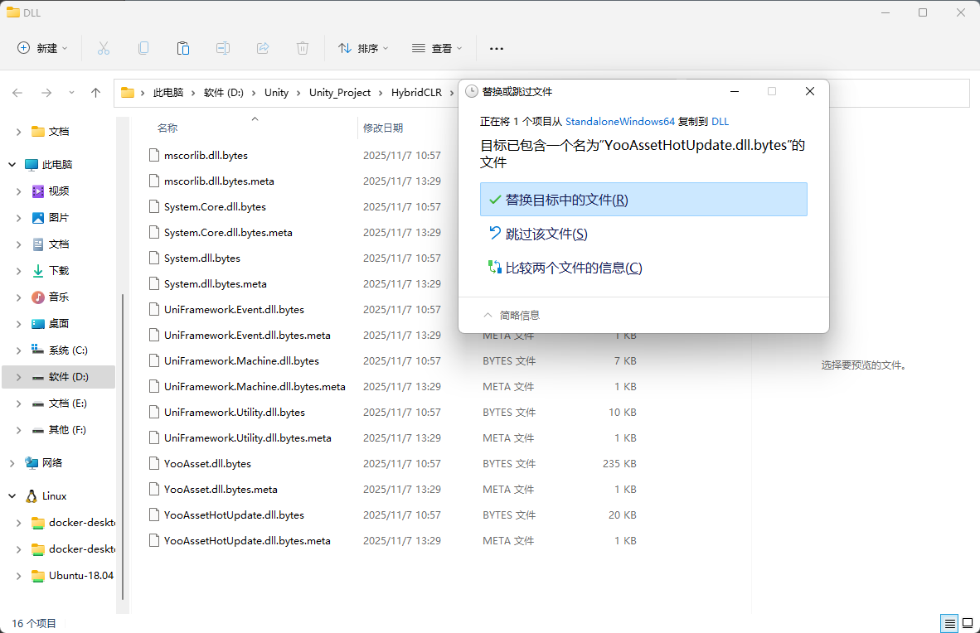Select UniFramework.Machine.dll.bytes file
Viewport: 980px width, 633px height.
241,360
